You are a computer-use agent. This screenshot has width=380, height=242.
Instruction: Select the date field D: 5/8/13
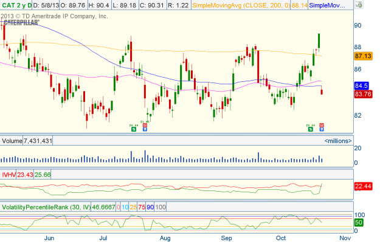coord(46,5)
